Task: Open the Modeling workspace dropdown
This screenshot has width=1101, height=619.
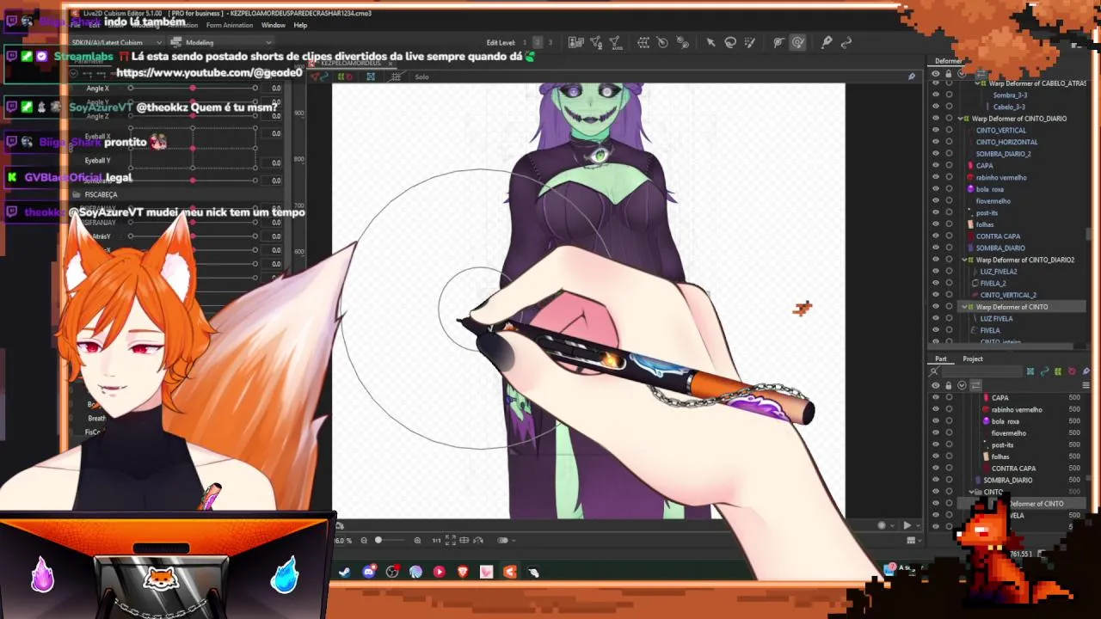Action: point(222,42)
